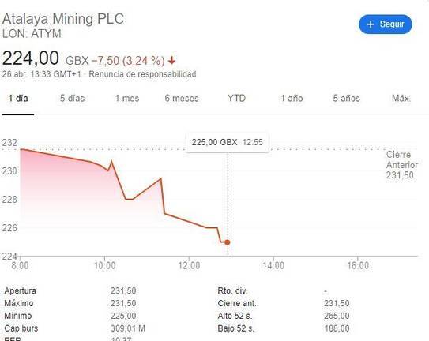Click the Cierre Anterior 231,50 label

(x=401, y=165)
